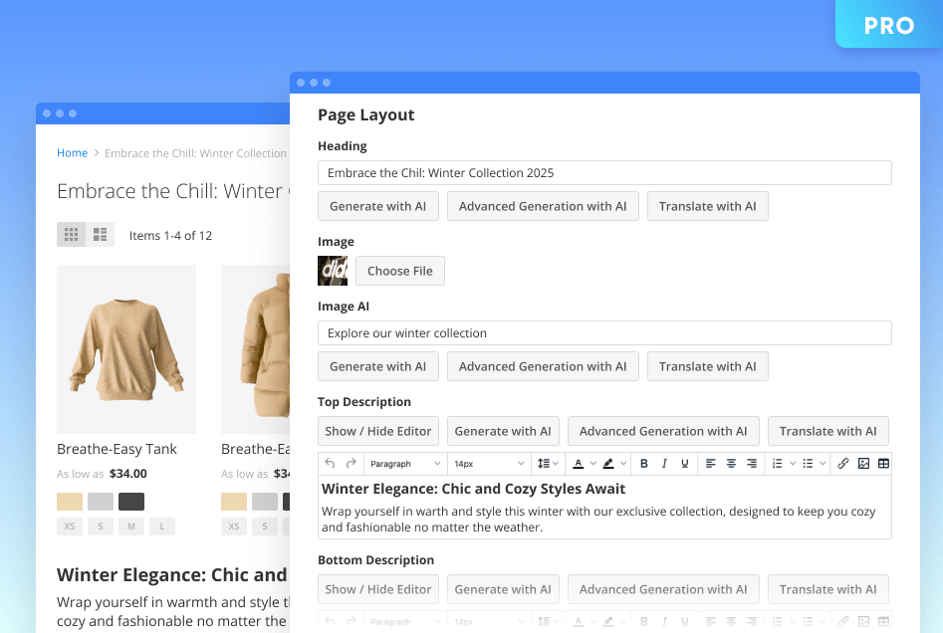The image size is (943, 633).
Task: Toggle underline formatting in Top Description toolbar
Action: (684, 464)
